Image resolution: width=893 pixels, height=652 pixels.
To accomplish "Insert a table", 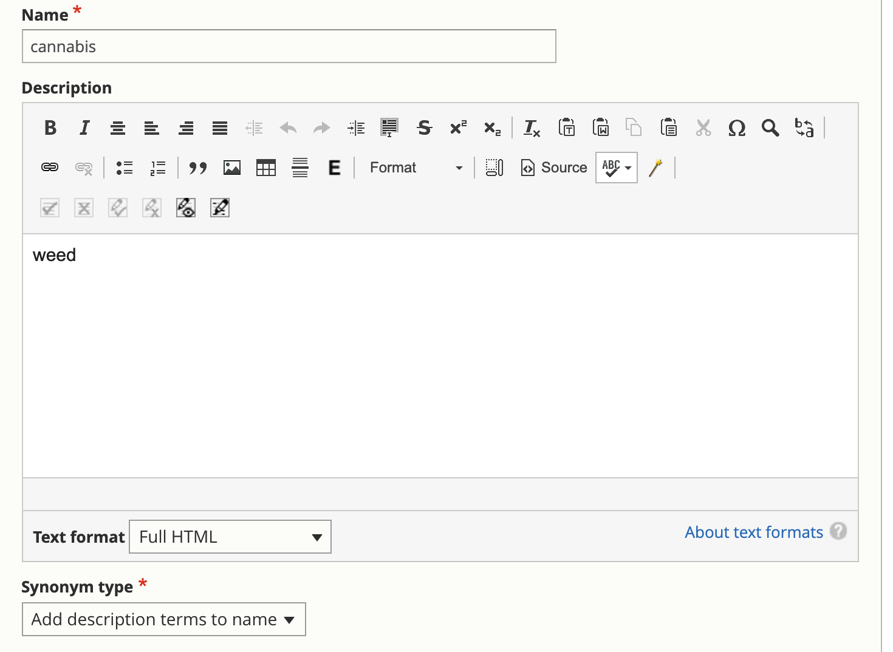I will (266, 168).
